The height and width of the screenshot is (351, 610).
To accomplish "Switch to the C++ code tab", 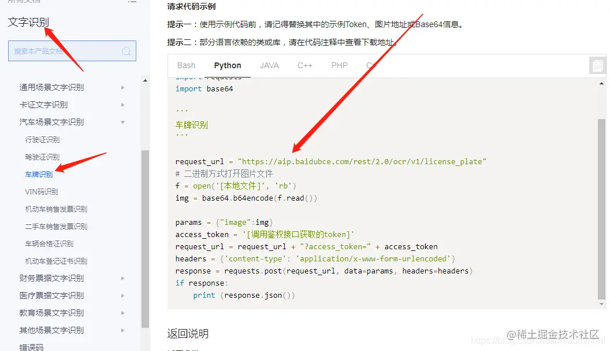I will [x=305, y=65].
